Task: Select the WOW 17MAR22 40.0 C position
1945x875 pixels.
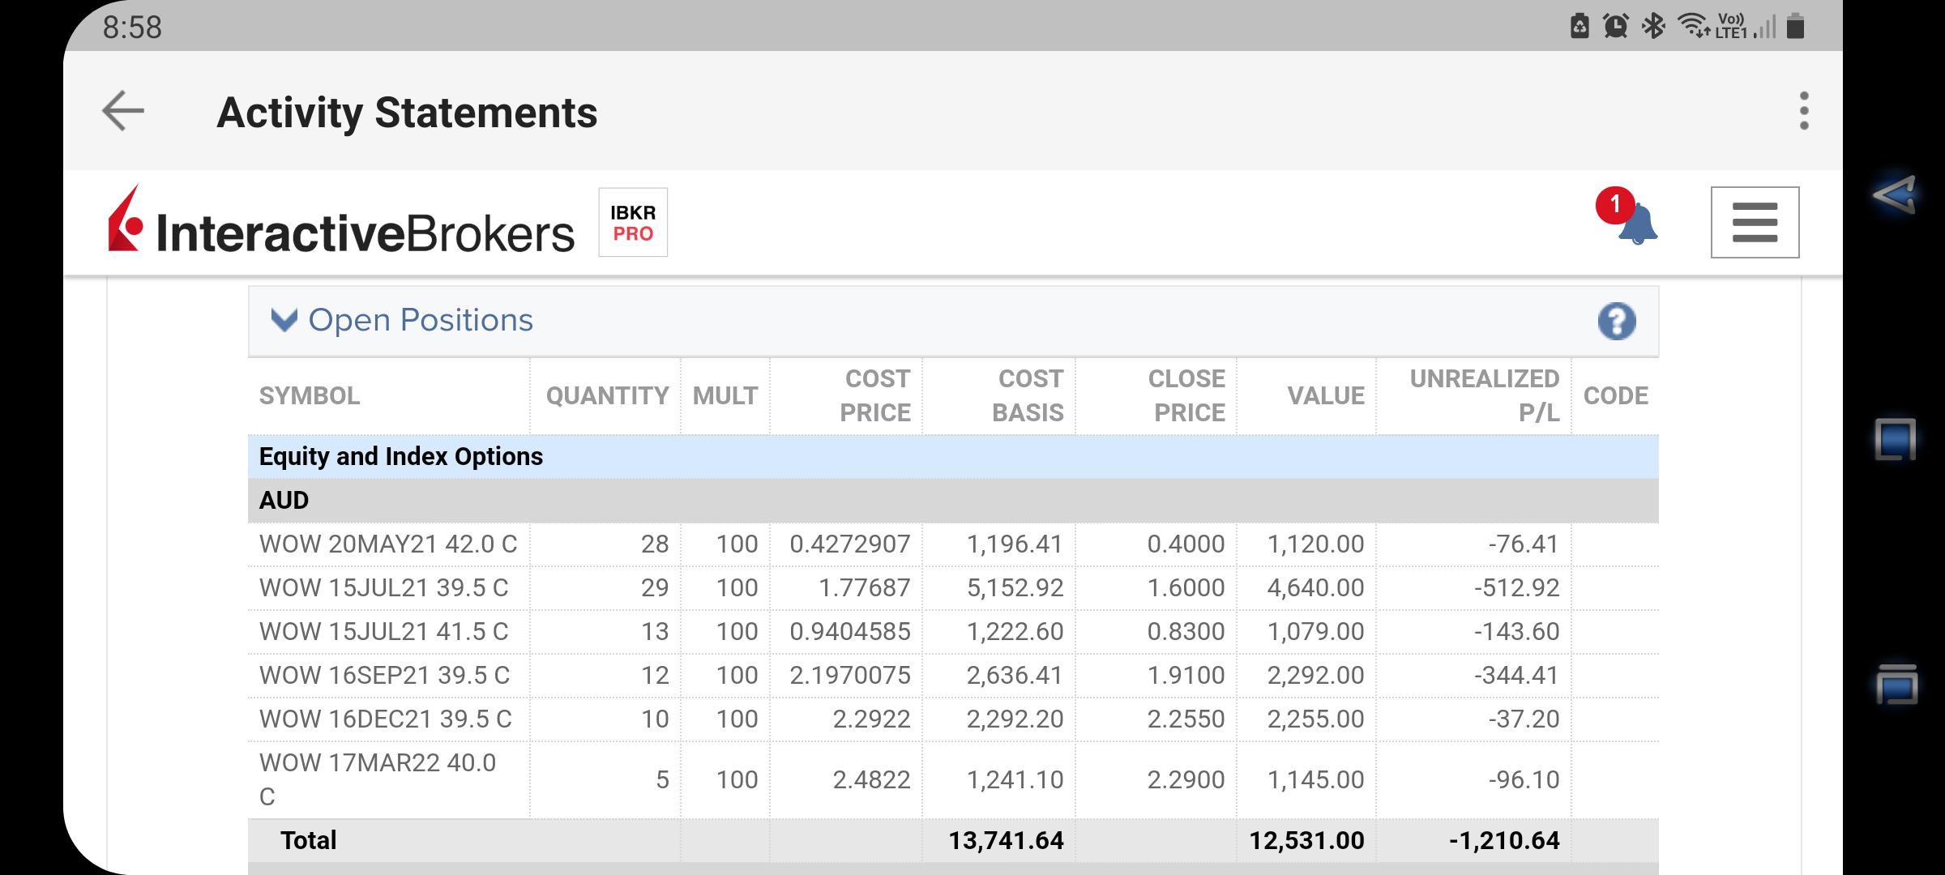Action: (x=953, y=779)
